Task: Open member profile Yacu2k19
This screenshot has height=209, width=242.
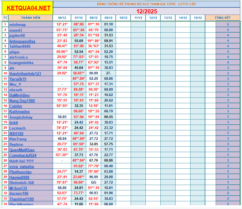Action: click(x=18, y=79)
